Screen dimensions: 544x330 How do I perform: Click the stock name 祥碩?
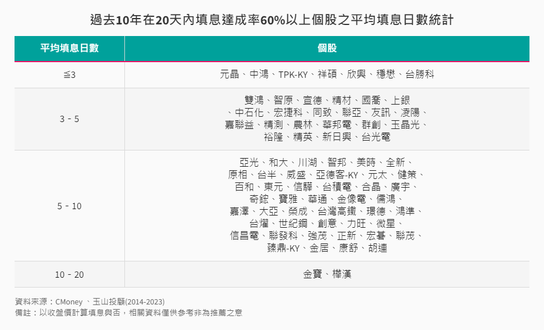click(327, 74)
